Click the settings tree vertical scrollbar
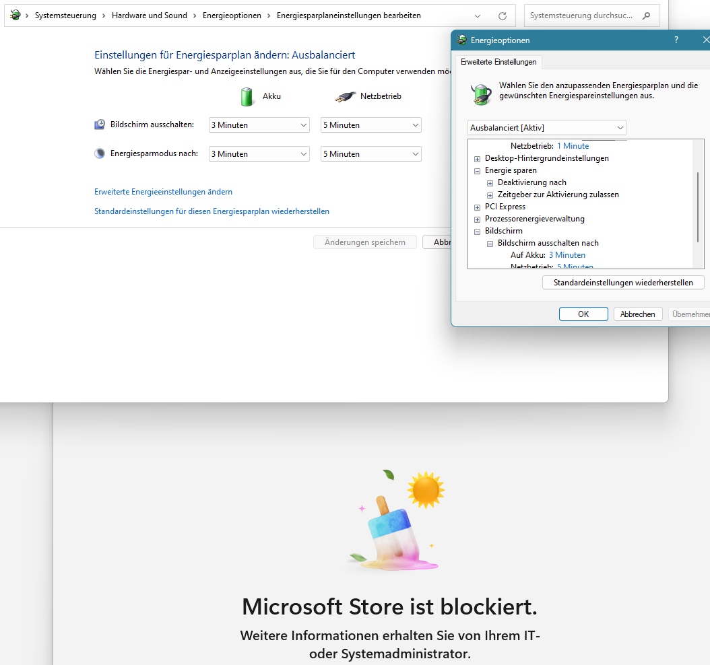710x665 pixels. point(698,207)
